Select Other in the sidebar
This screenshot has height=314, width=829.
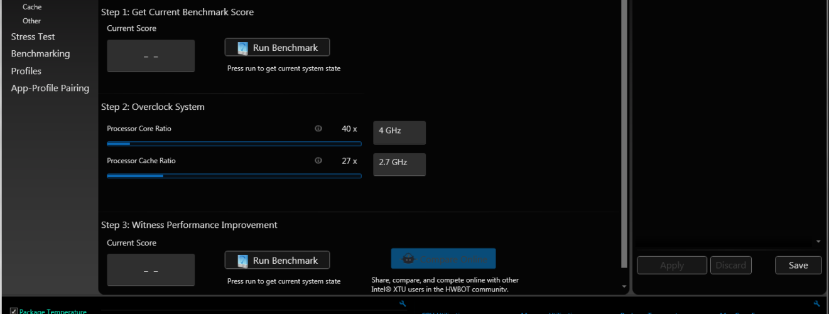tap(31, 21)
